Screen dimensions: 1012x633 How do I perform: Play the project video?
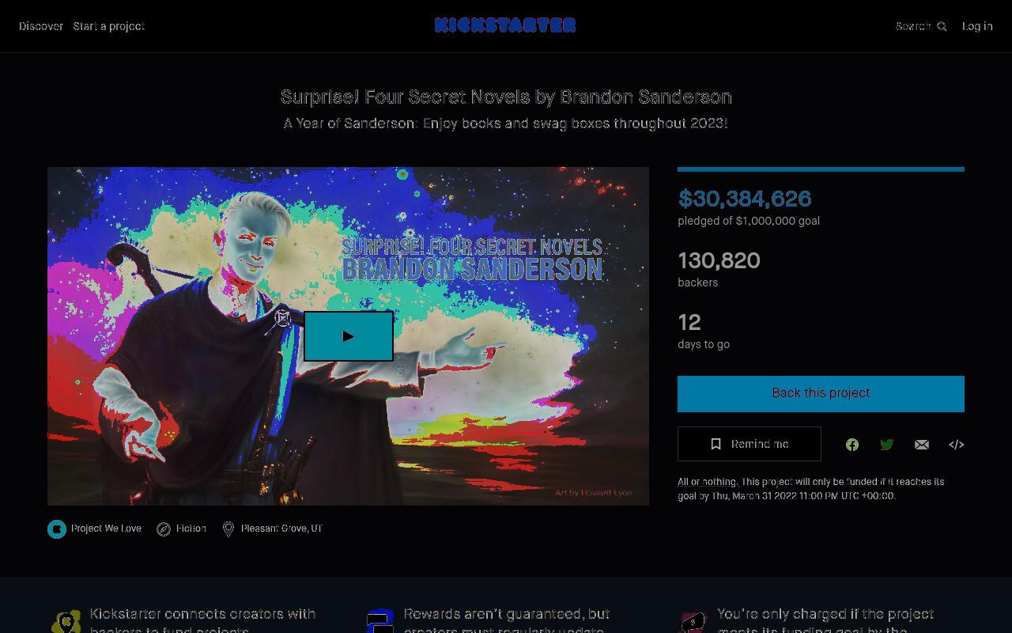click(349, 336)
